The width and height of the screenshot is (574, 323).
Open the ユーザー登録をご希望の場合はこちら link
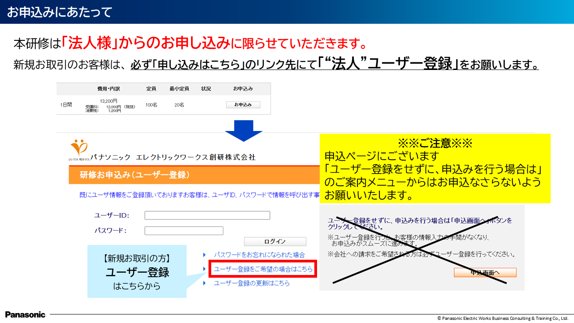(x=263, y=269)
